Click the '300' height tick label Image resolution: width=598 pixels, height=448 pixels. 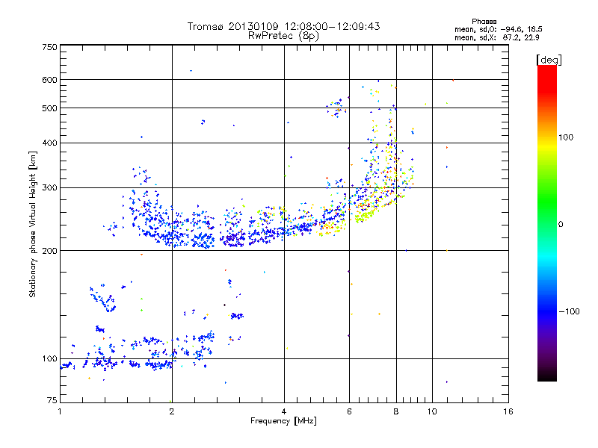pyautogui.click(x=49, y=188)
